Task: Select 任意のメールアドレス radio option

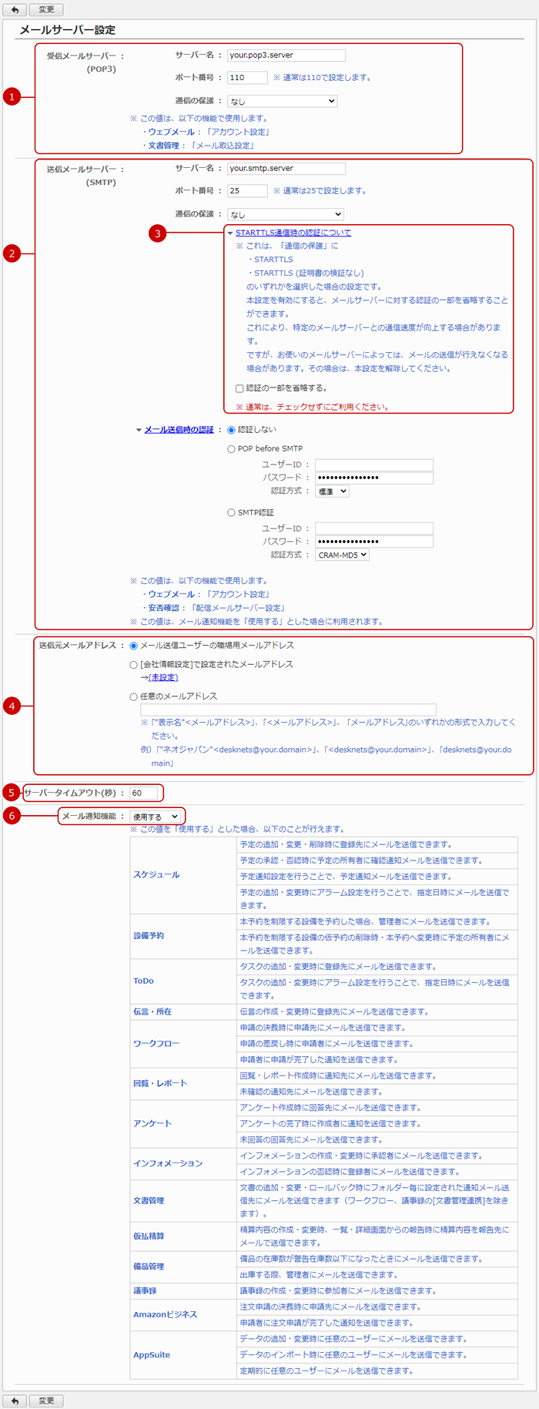Action: 134,696
